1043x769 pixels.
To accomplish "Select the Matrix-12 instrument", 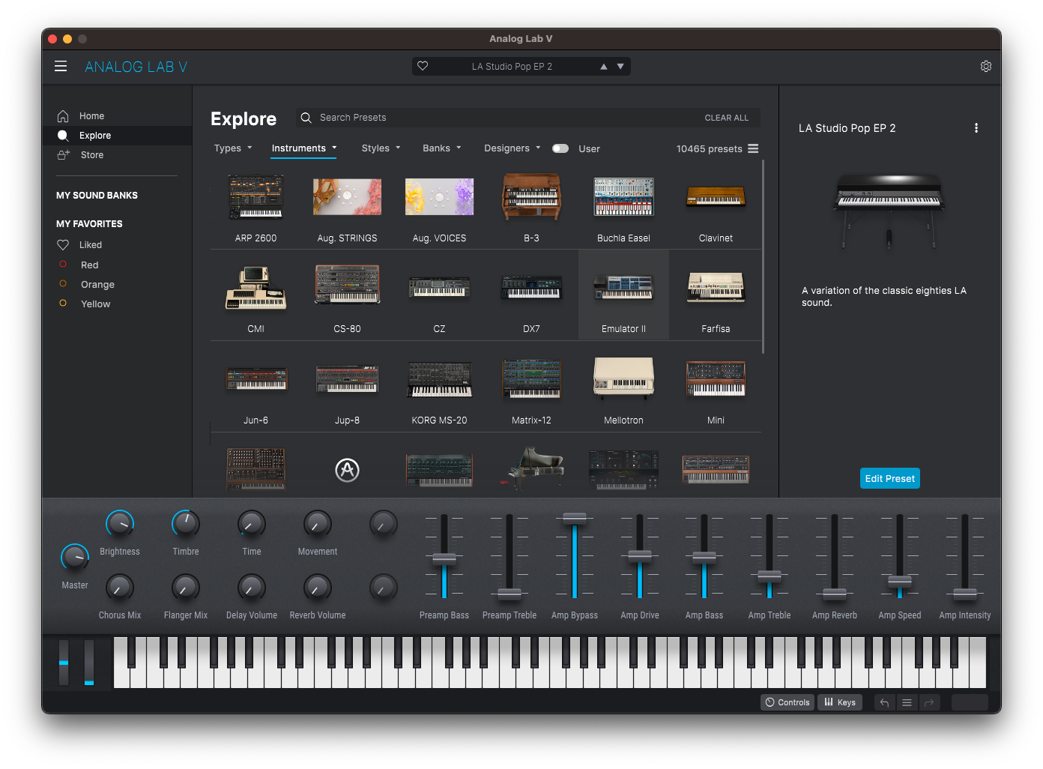I will coord(531,388).
